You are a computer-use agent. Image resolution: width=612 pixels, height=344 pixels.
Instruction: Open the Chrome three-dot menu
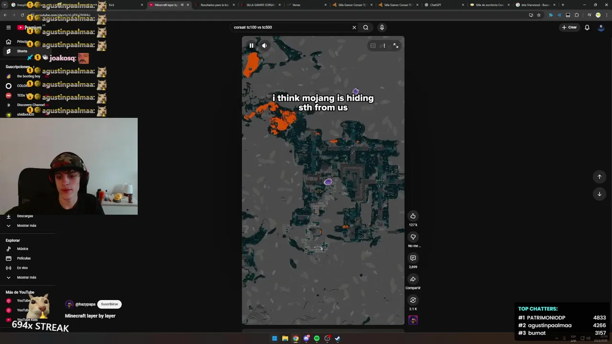[606, 15]
